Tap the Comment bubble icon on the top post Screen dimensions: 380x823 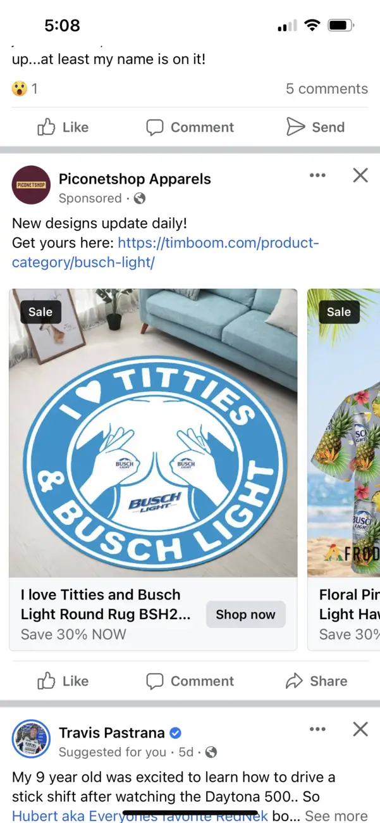click(x=155, y=127)
